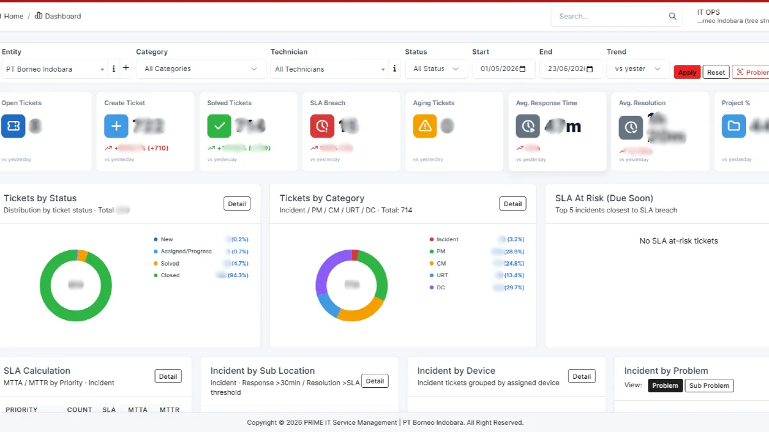Screen dimensions: 769x432
Task: Open Detail for Tickets by Category
Action: [513, 204]
